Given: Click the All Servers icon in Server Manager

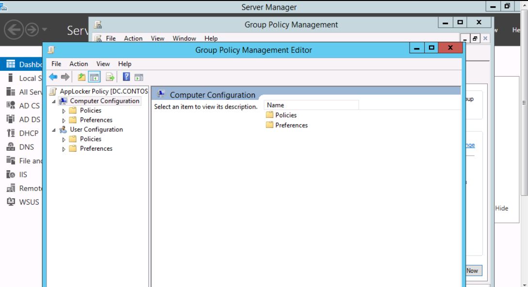Looking at the screenshot, I should [11, 92].
